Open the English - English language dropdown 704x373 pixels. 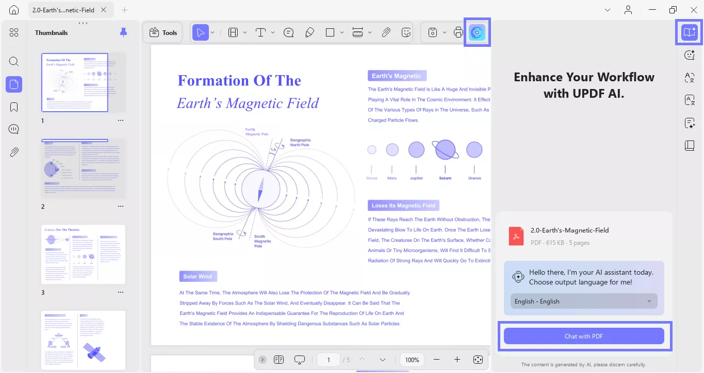coord(584,301)
